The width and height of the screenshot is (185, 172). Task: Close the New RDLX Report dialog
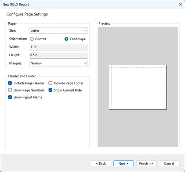click(x=180, y=4)
